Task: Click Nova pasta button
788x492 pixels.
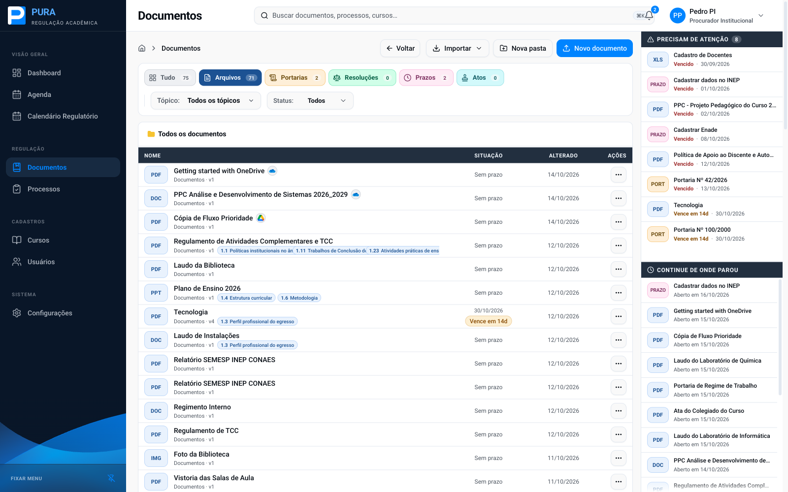Action: [x=523, y=48]
